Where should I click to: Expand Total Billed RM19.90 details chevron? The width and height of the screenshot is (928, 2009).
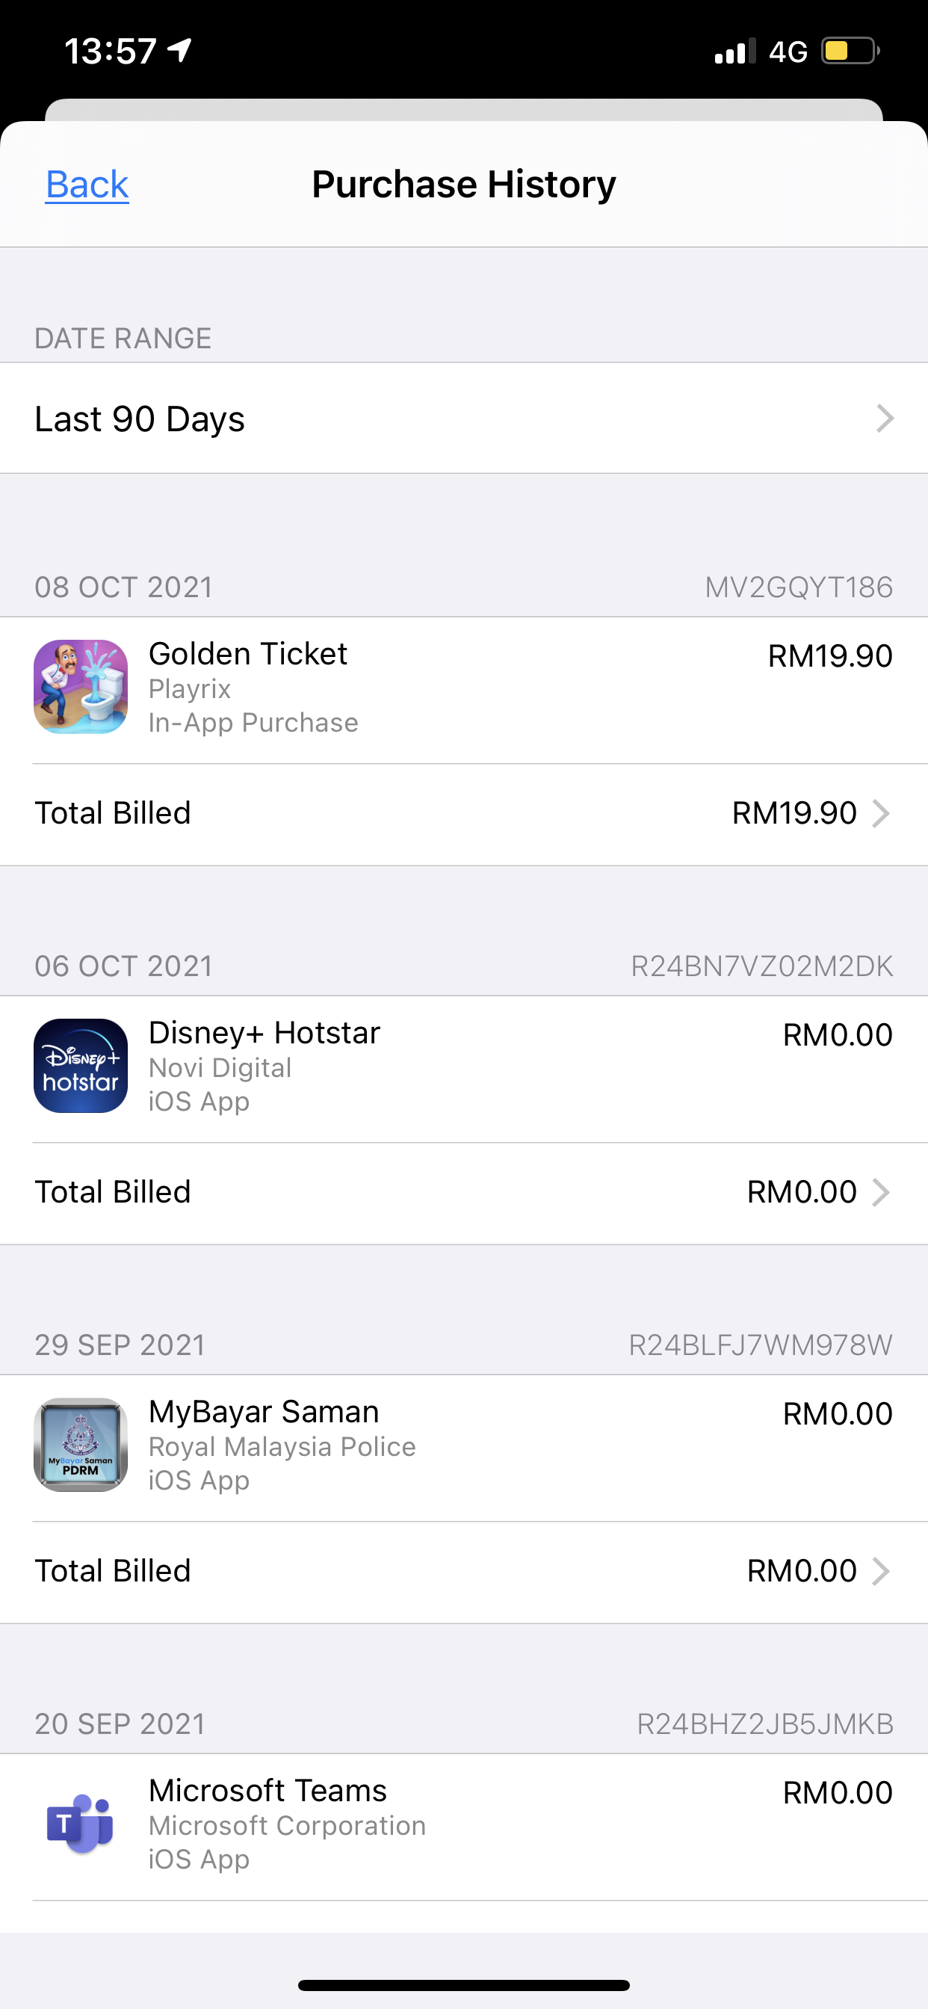coord(880,813)
